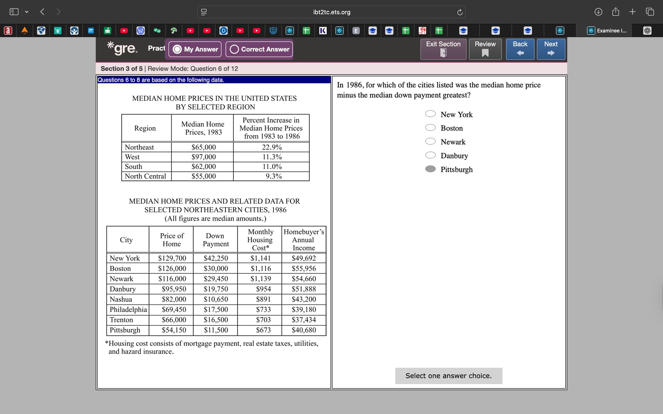The image size is (663, 414).
Task: Click the 'Select one answer choice.' prompt
Action: pos(449,376)
